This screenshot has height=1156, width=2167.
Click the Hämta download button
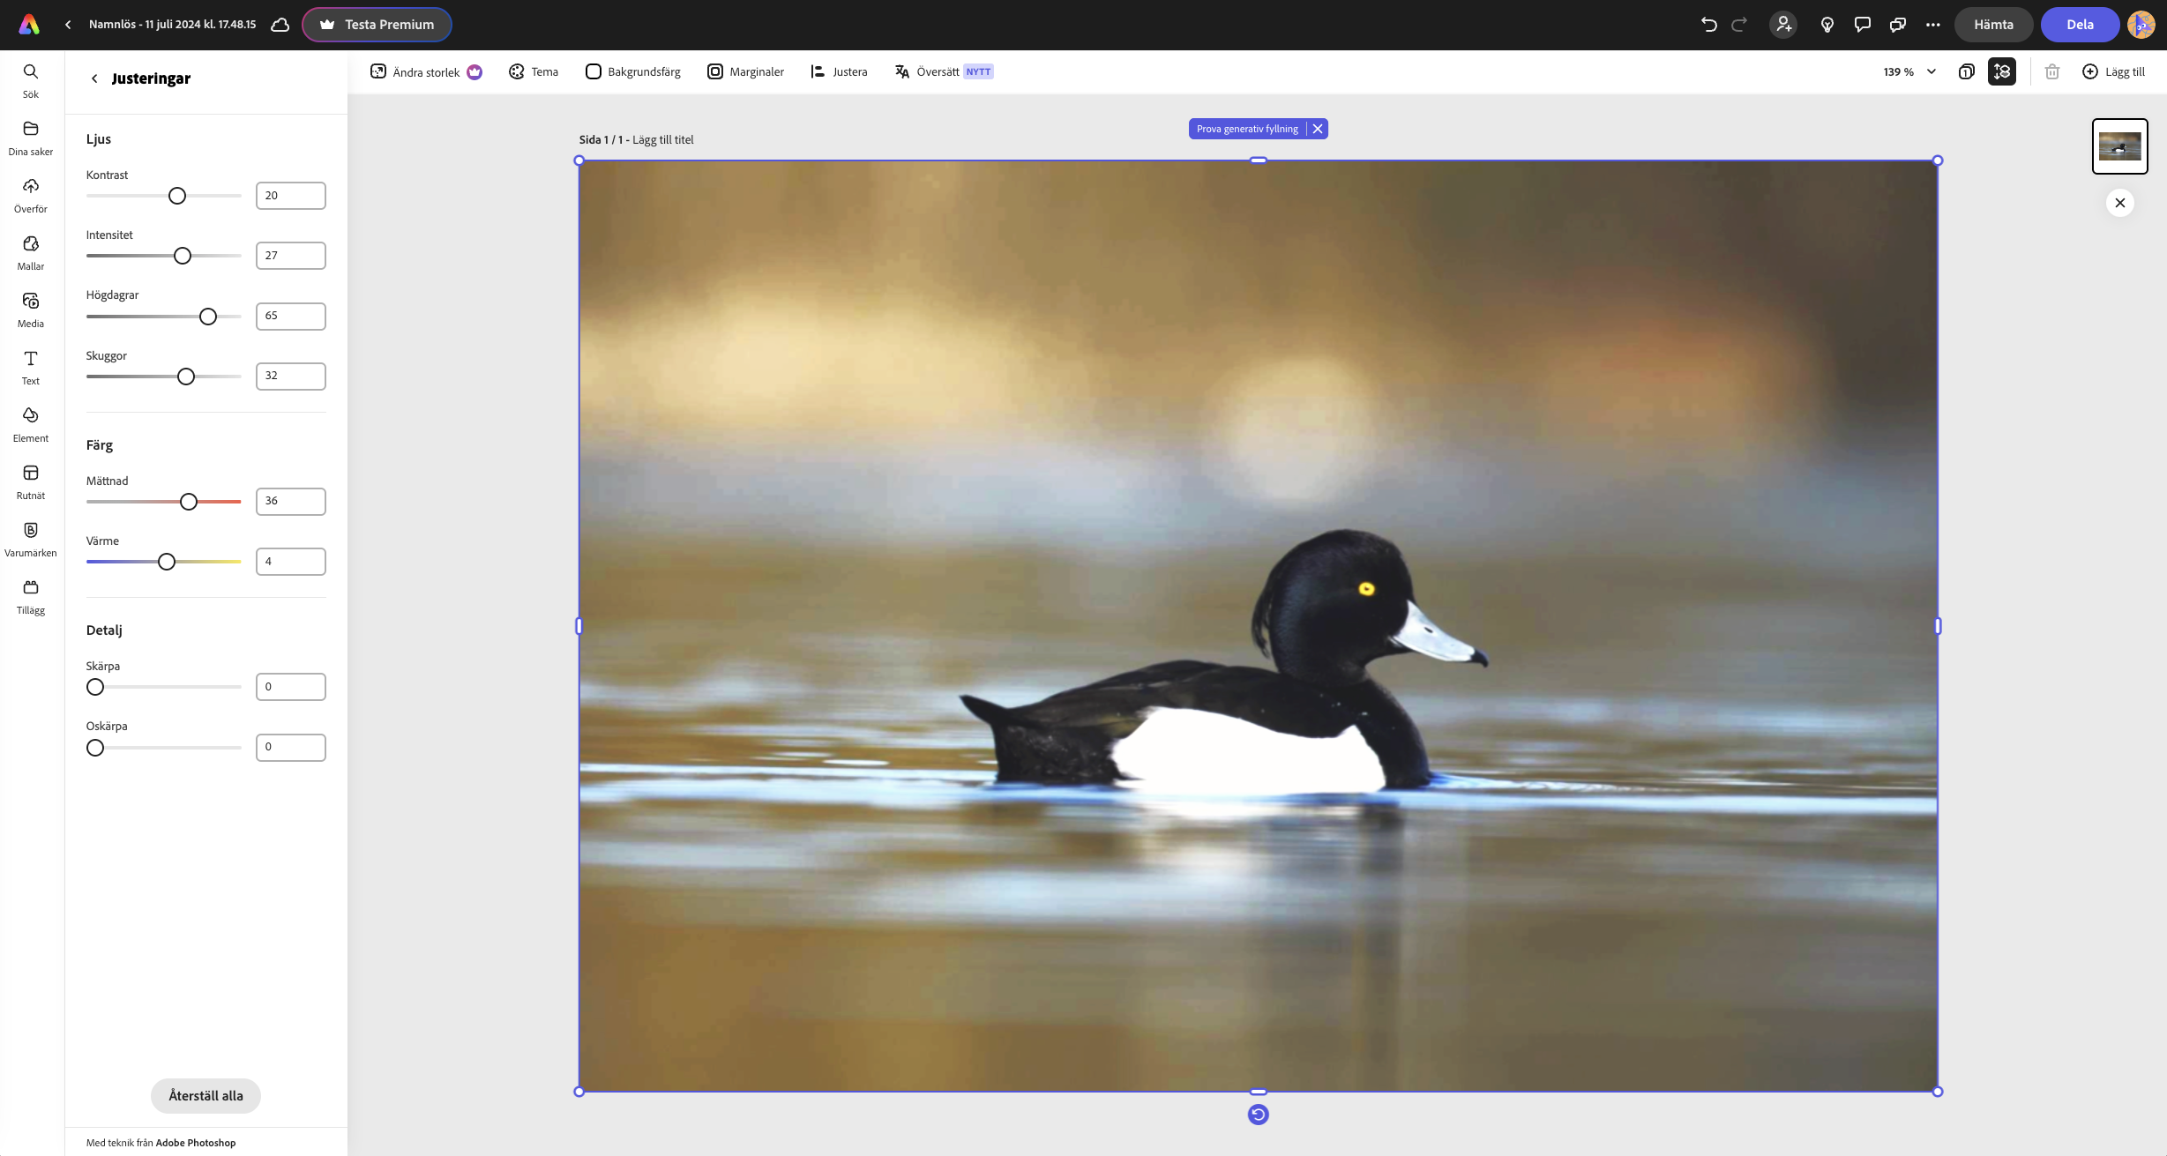click(1992, 25)
